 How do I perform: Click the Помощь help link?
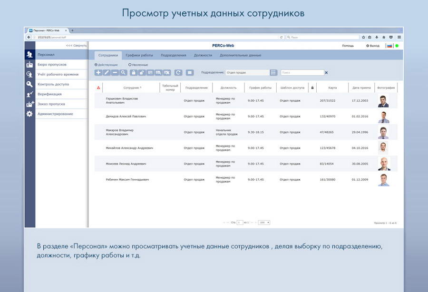348,46
